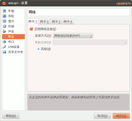
Task: Click the 帮助(H) help button
Action: pyautogui.click(x=11, y=116)
